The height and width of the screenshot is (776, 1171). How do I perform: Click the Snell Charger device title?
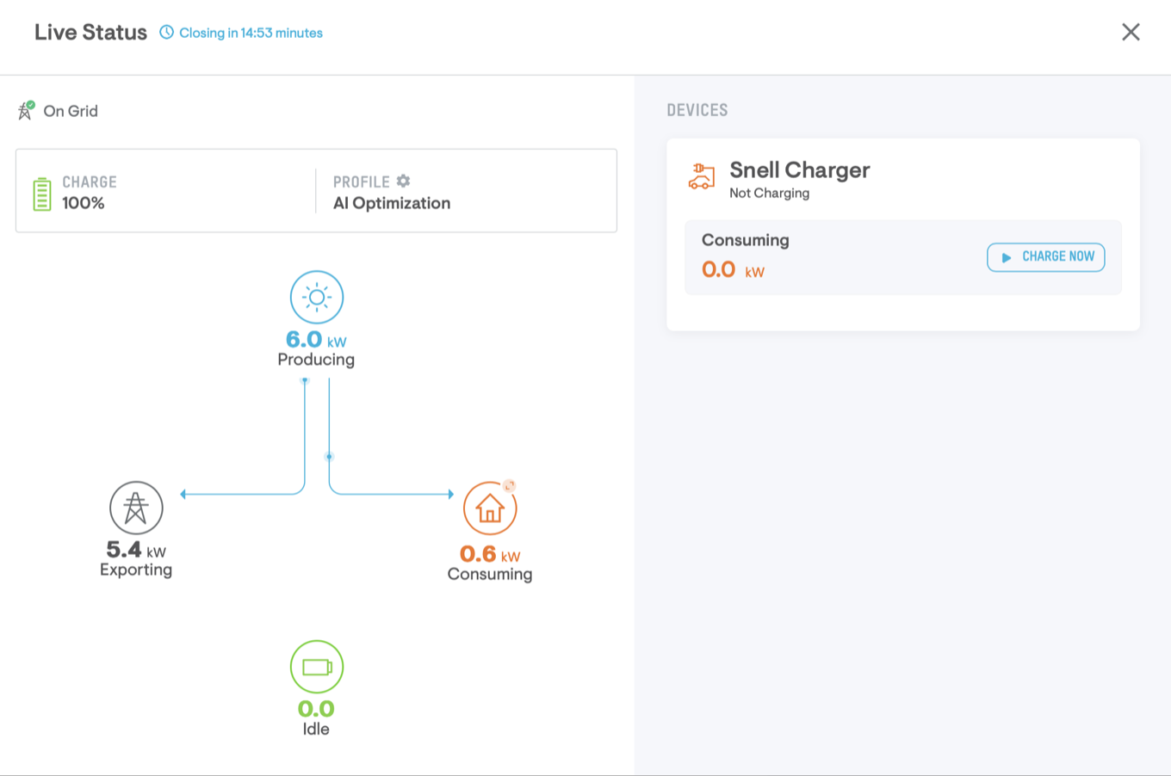pyautogui.click(x=799, y=170)
